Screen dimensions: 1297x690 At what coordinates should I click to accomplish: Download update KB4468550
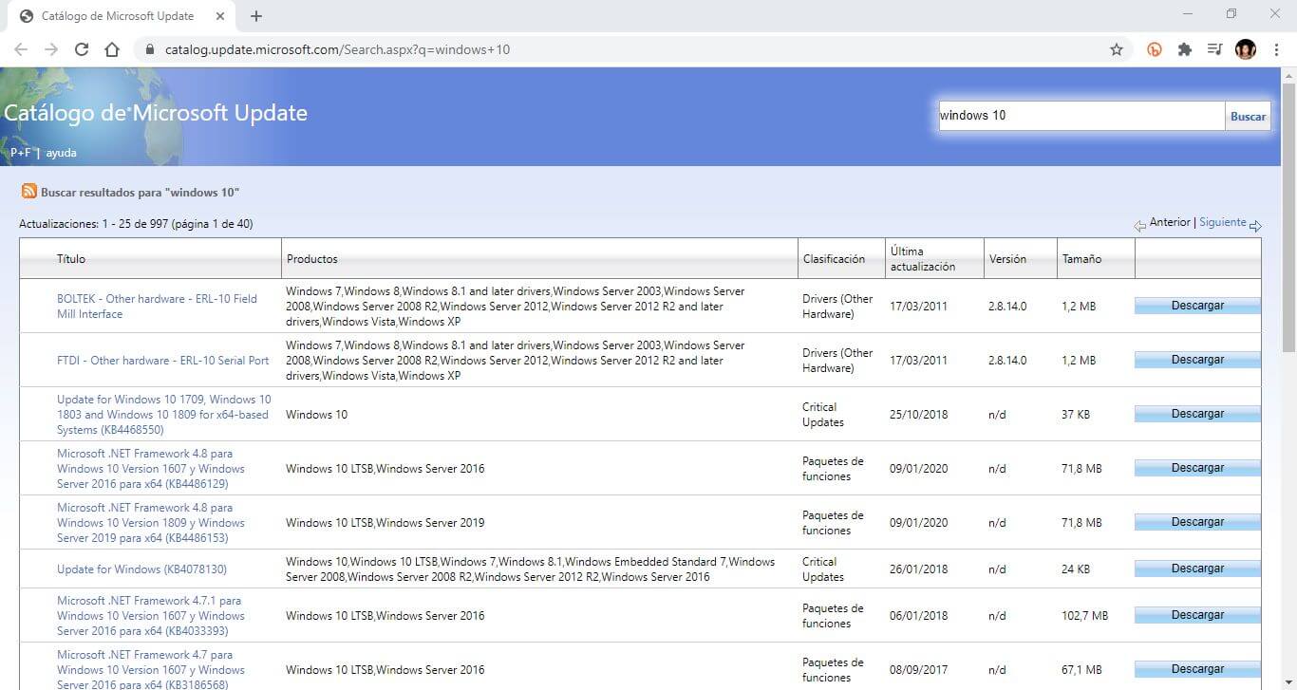click(1197, 414)
